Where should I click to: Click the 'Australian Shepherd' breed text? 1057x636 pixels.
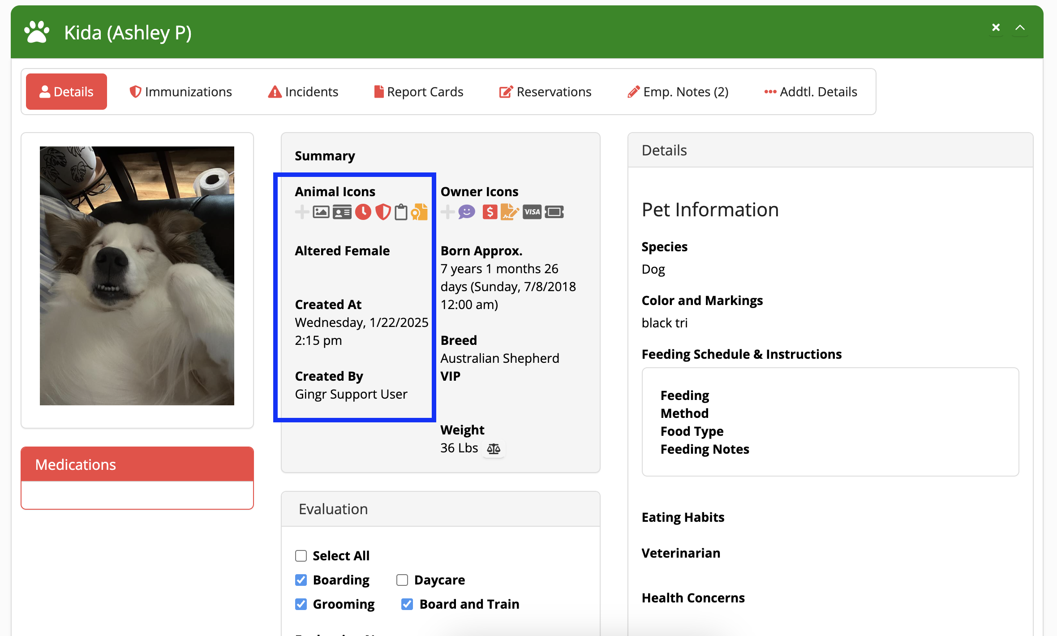click(x=500, y=358)
